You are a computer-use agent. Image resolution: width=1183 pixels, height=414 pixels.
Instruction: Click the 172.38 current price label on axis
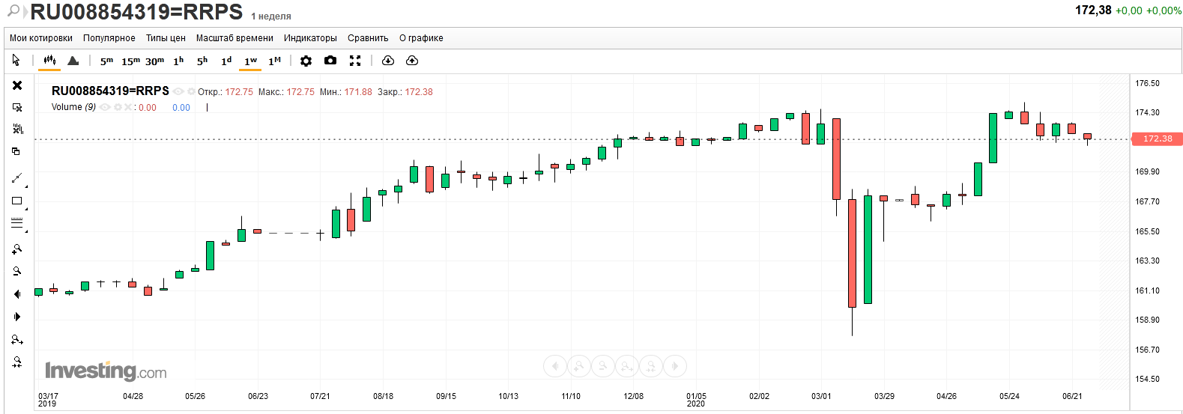pyautogui.click(x=1157, y=139)
